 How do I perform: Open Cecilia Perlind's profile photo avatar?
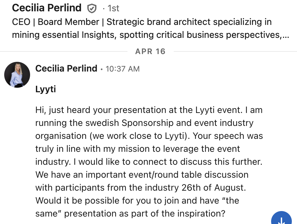[x=17, y=75]
